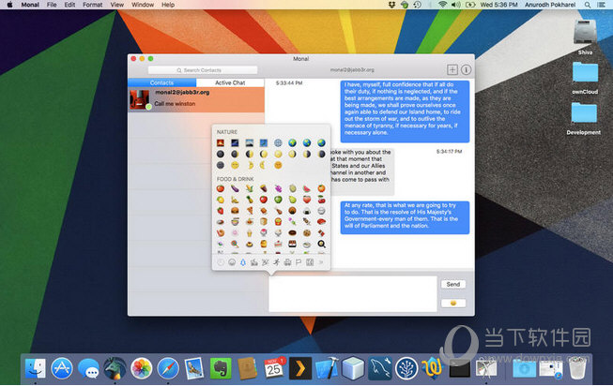Open emoji picker button below Send
613x386 pixels.
tap(453, 303)
